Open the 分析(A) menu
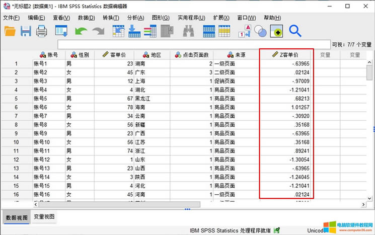The image size is (375, 235). pyautogui.click(x=135, y=18)
